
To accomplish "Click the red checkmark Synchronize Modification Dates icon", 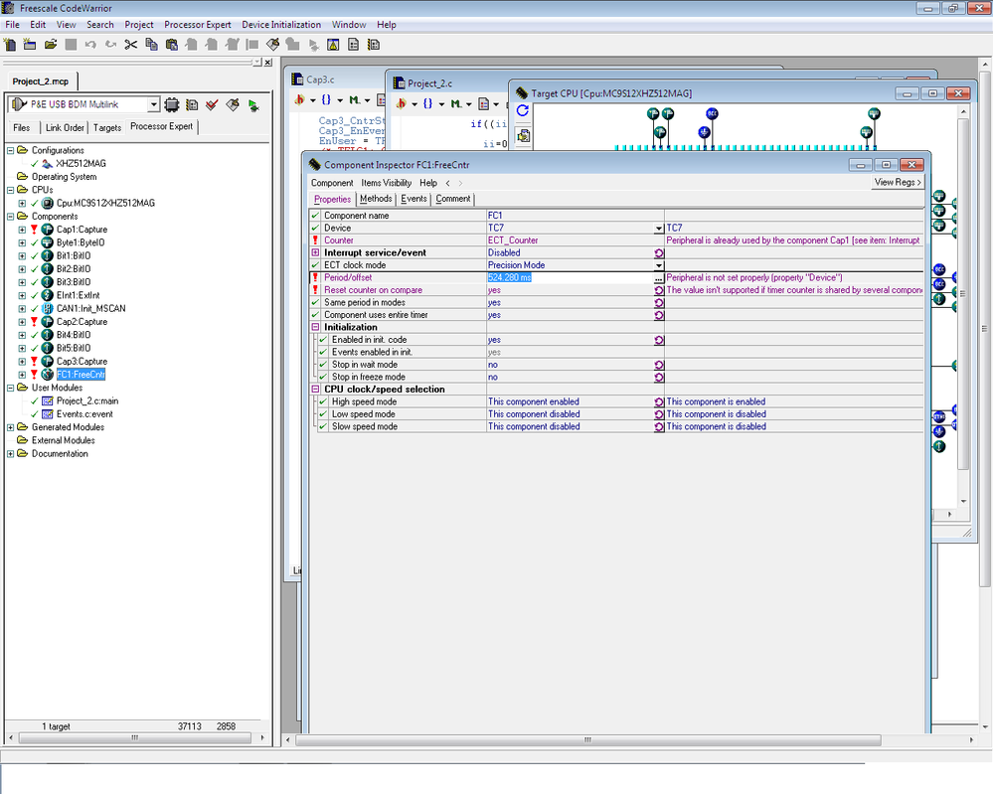I will tap(212, 104).
